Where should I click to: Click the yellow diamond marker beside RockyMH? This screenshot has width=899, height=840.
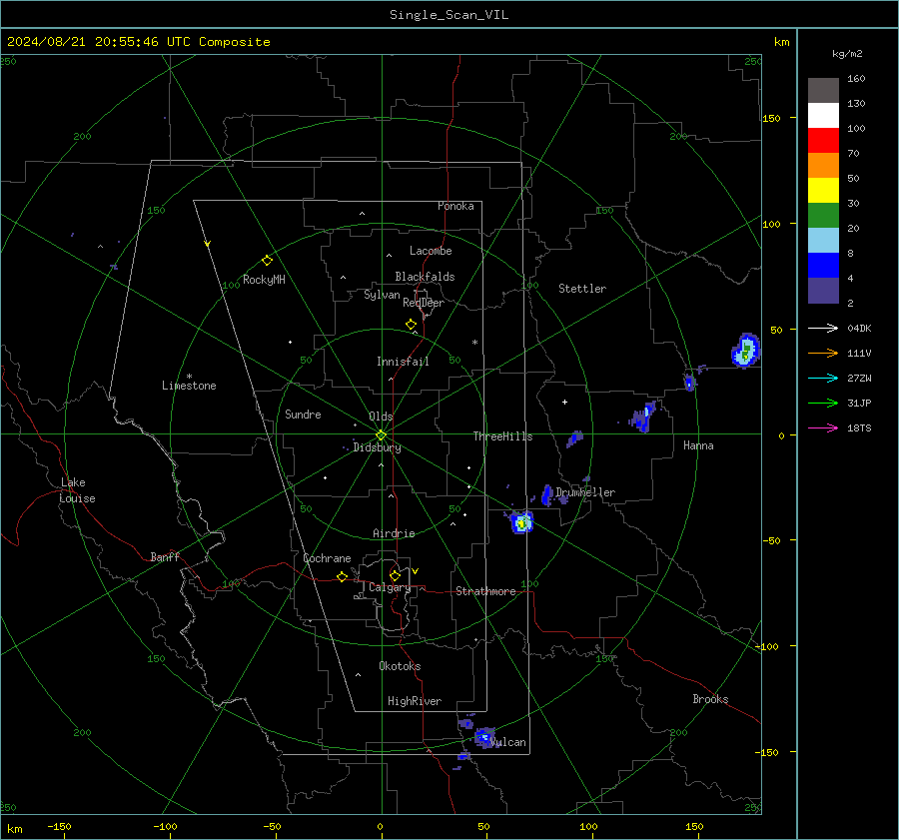(267, 261)
